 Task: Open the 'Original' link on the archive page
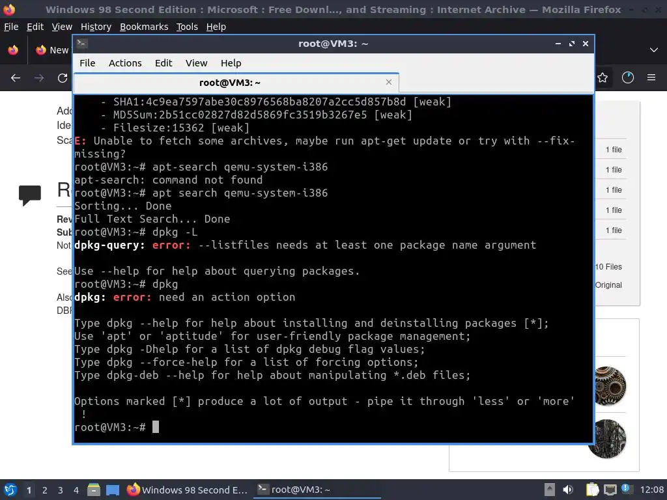tap(609, 285)
